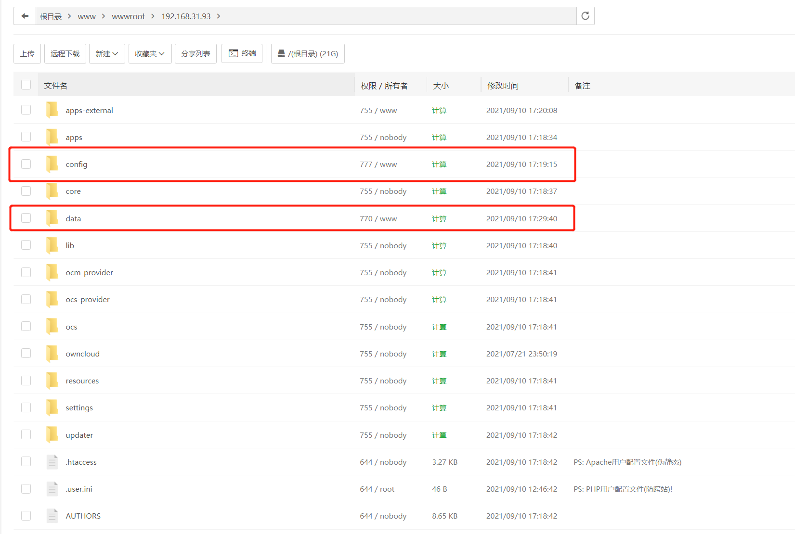
Task: Expand the 新建 dropdown
Action: coord(107,53)
